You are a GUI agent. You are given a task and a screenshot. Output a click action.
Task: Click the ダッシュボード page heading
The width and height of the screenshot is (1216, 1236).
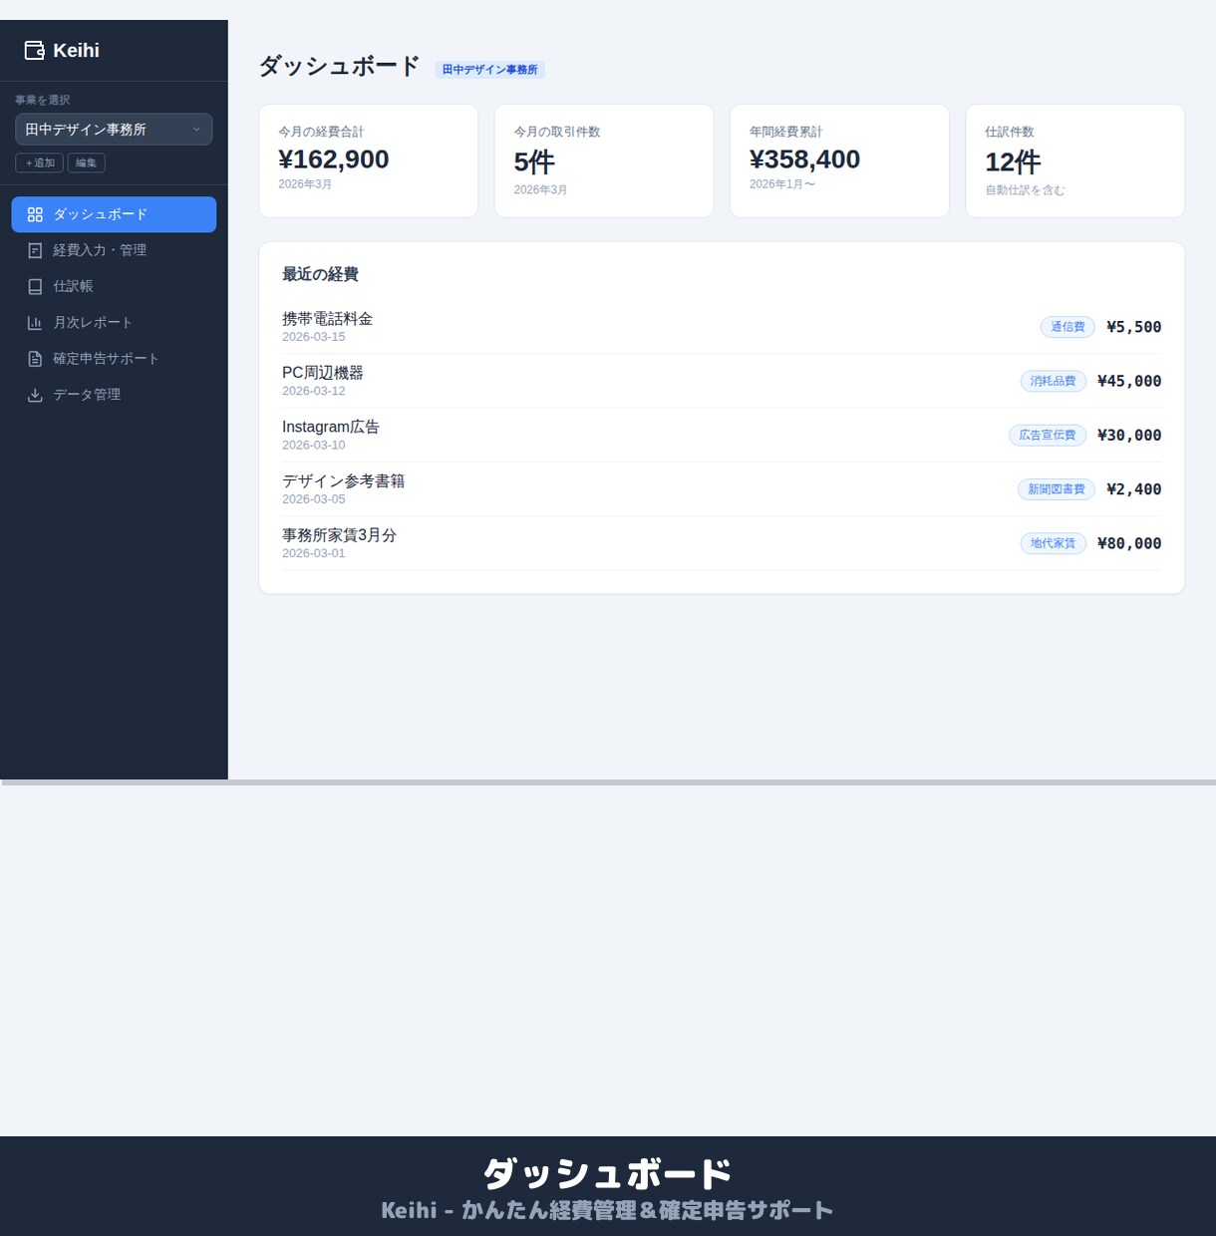(x=339, y=66)
